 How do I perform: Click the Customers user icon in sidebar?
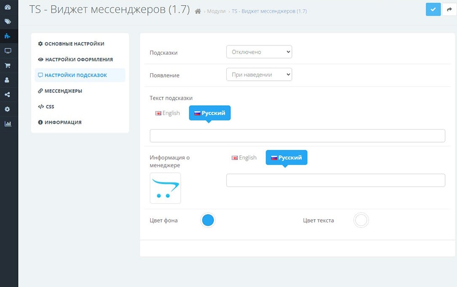tap(8, 80)
